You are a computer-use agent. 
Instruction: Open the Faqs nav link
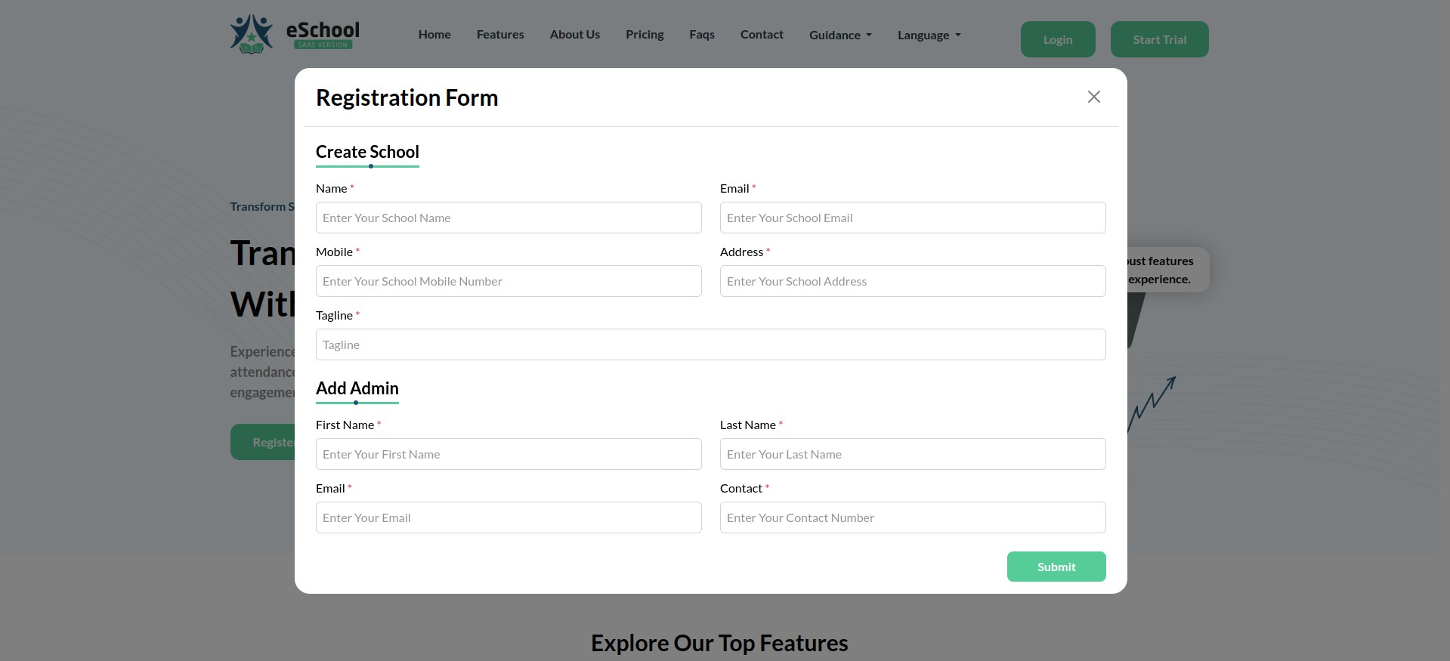(x=701, y=35)
